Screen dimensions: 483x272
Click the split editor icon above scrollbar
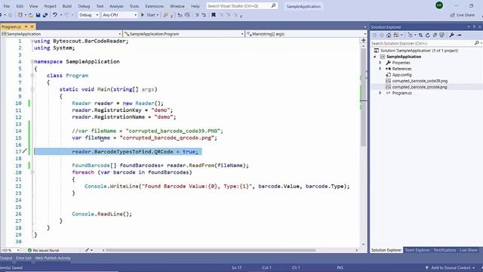[364, 40]
